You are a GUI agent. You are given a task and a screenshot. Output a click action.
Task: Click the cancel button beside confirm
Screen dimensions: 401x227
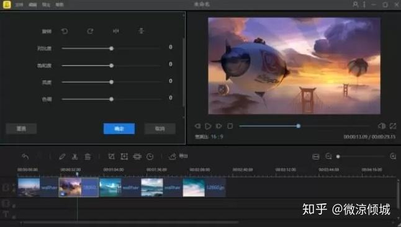(x=160, y=128)
